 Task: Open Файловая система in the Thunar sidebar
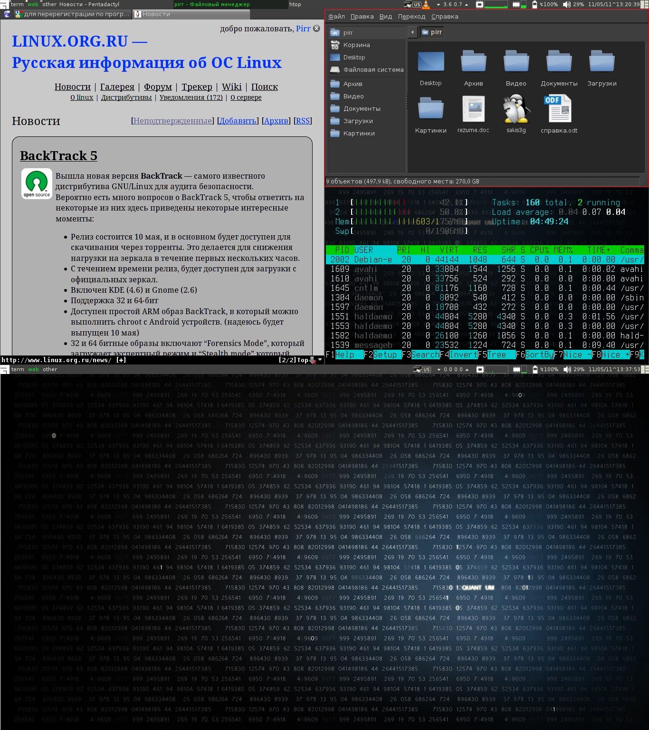coord(366,69)
